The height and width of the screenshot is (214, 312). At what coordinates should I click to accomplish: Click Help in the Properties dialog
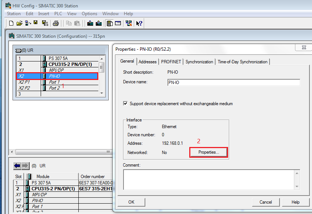pyautogui.click(x=295, y=202)
